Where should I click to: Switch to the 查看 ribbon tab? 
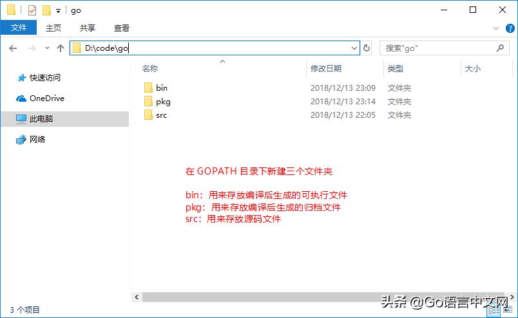122,28
